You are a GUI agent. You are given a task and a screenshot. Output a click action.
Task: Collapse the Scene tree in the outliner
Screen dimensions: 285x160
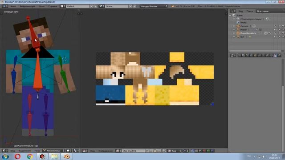point(230,16)
